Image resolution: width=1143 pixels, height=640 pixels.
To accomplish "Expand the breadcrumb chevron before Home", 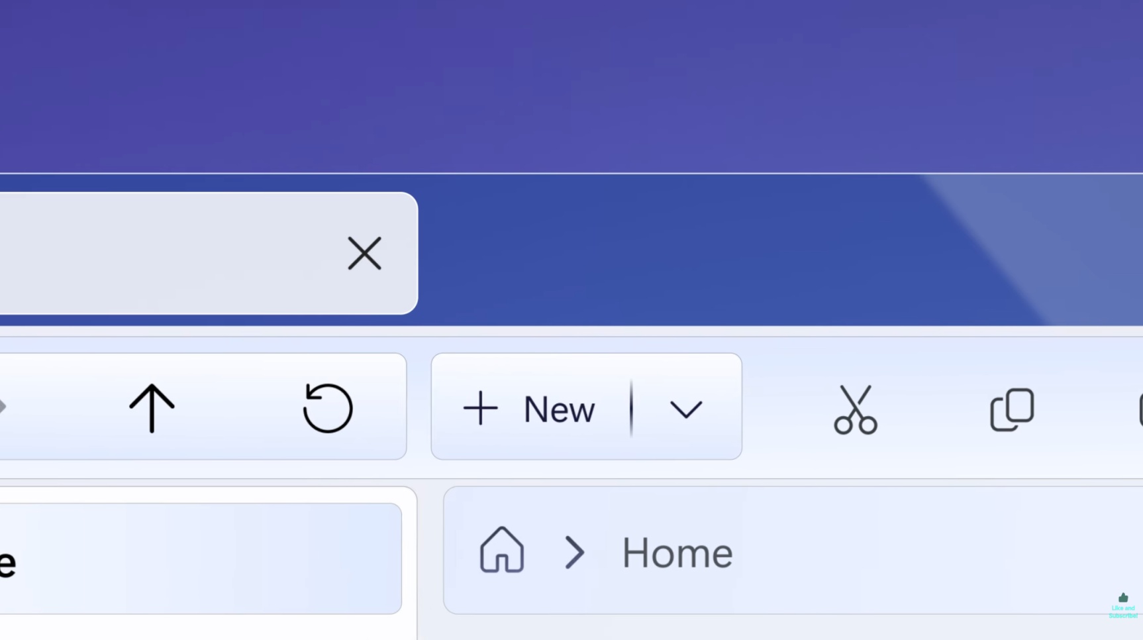I will coord(575,552).
